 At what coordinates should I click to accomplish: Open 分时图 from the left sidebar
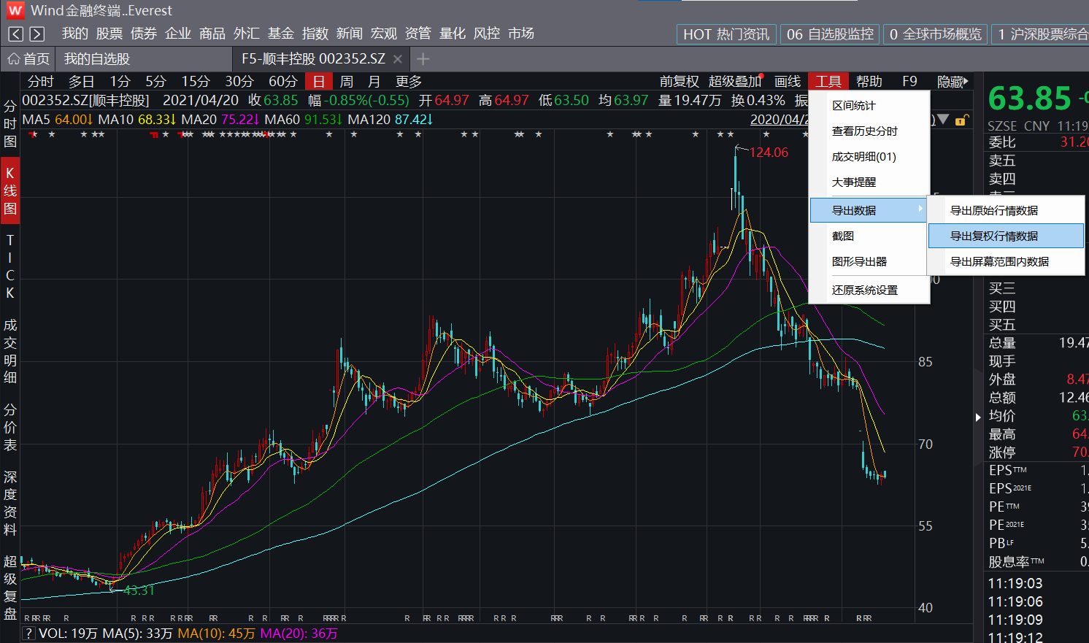point(10,124)
